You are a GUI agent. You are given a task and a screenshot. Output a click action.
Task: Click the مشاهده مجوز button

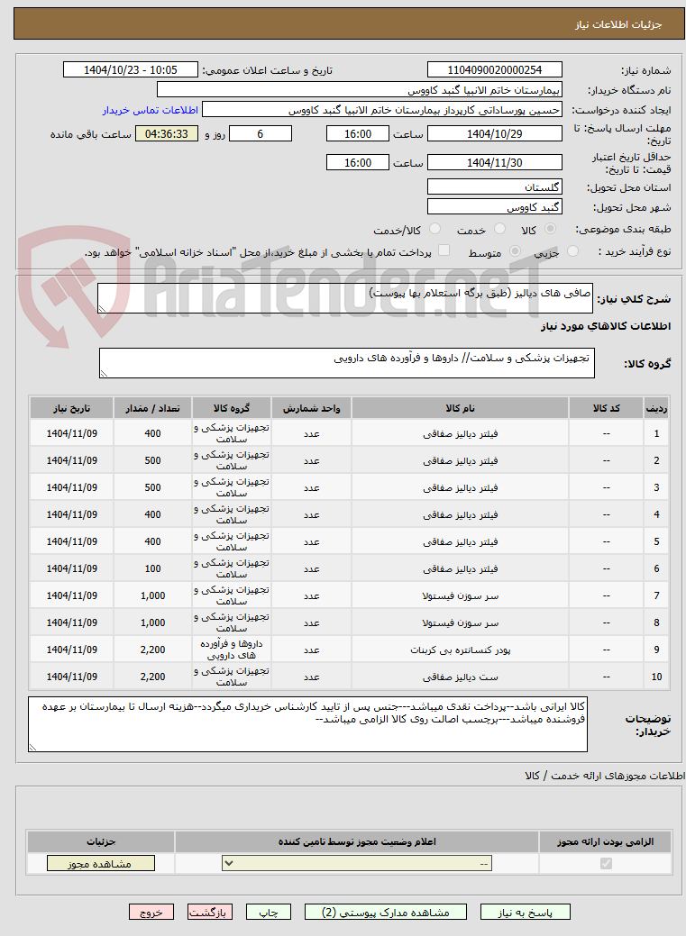101,863
